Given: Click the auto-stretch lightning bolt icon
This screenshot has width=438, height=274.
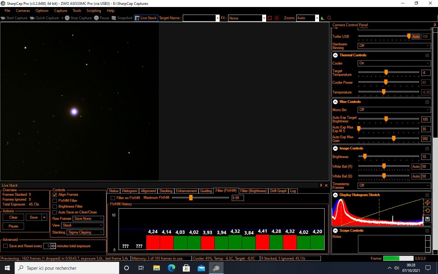Looking at the screenshot, I should pyautogui.click(x=427, y=202).
